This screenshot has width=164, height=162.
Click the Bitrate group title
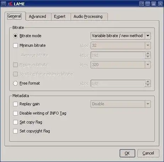(x=18, y=27)
